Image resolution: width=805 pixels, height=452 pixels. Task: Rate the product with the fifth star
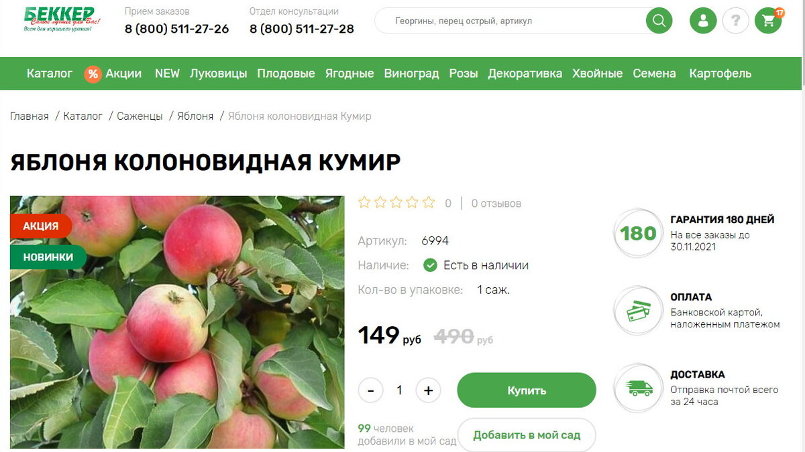coord(429,202)
